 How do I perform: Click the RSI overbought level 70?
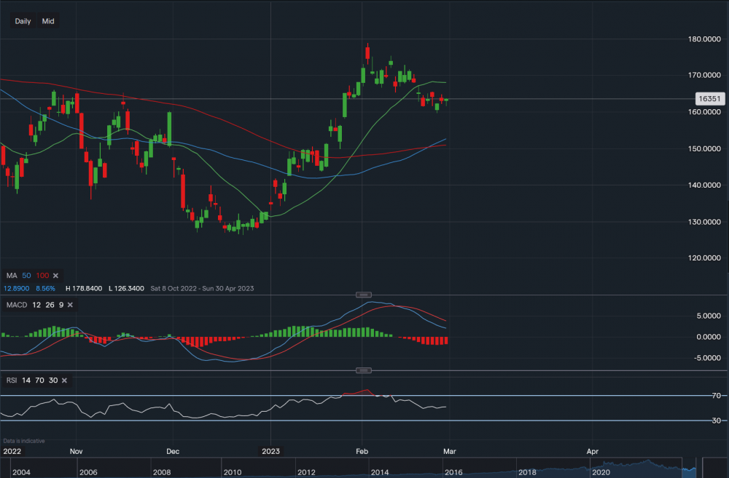(x=39, y=381)
